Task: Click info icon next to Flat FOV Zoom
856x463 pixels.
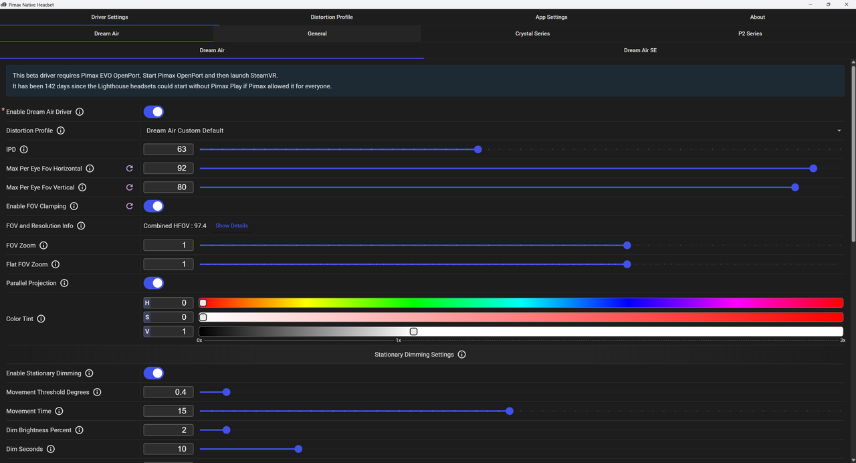Action: [56, 264]
